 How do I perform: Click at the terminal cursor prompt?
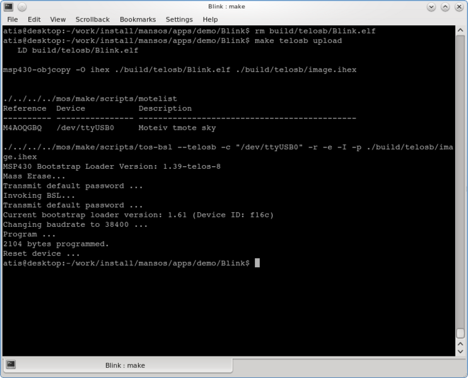[257, 263]
